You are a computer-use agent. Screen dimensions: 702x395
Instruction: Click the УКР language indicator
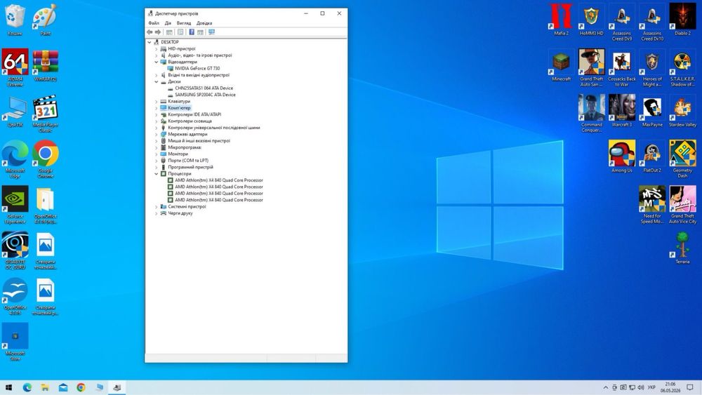coord(651,387)
